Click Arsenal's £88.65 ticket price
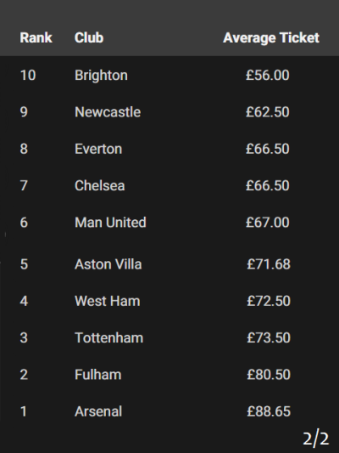 coord(269,411)
